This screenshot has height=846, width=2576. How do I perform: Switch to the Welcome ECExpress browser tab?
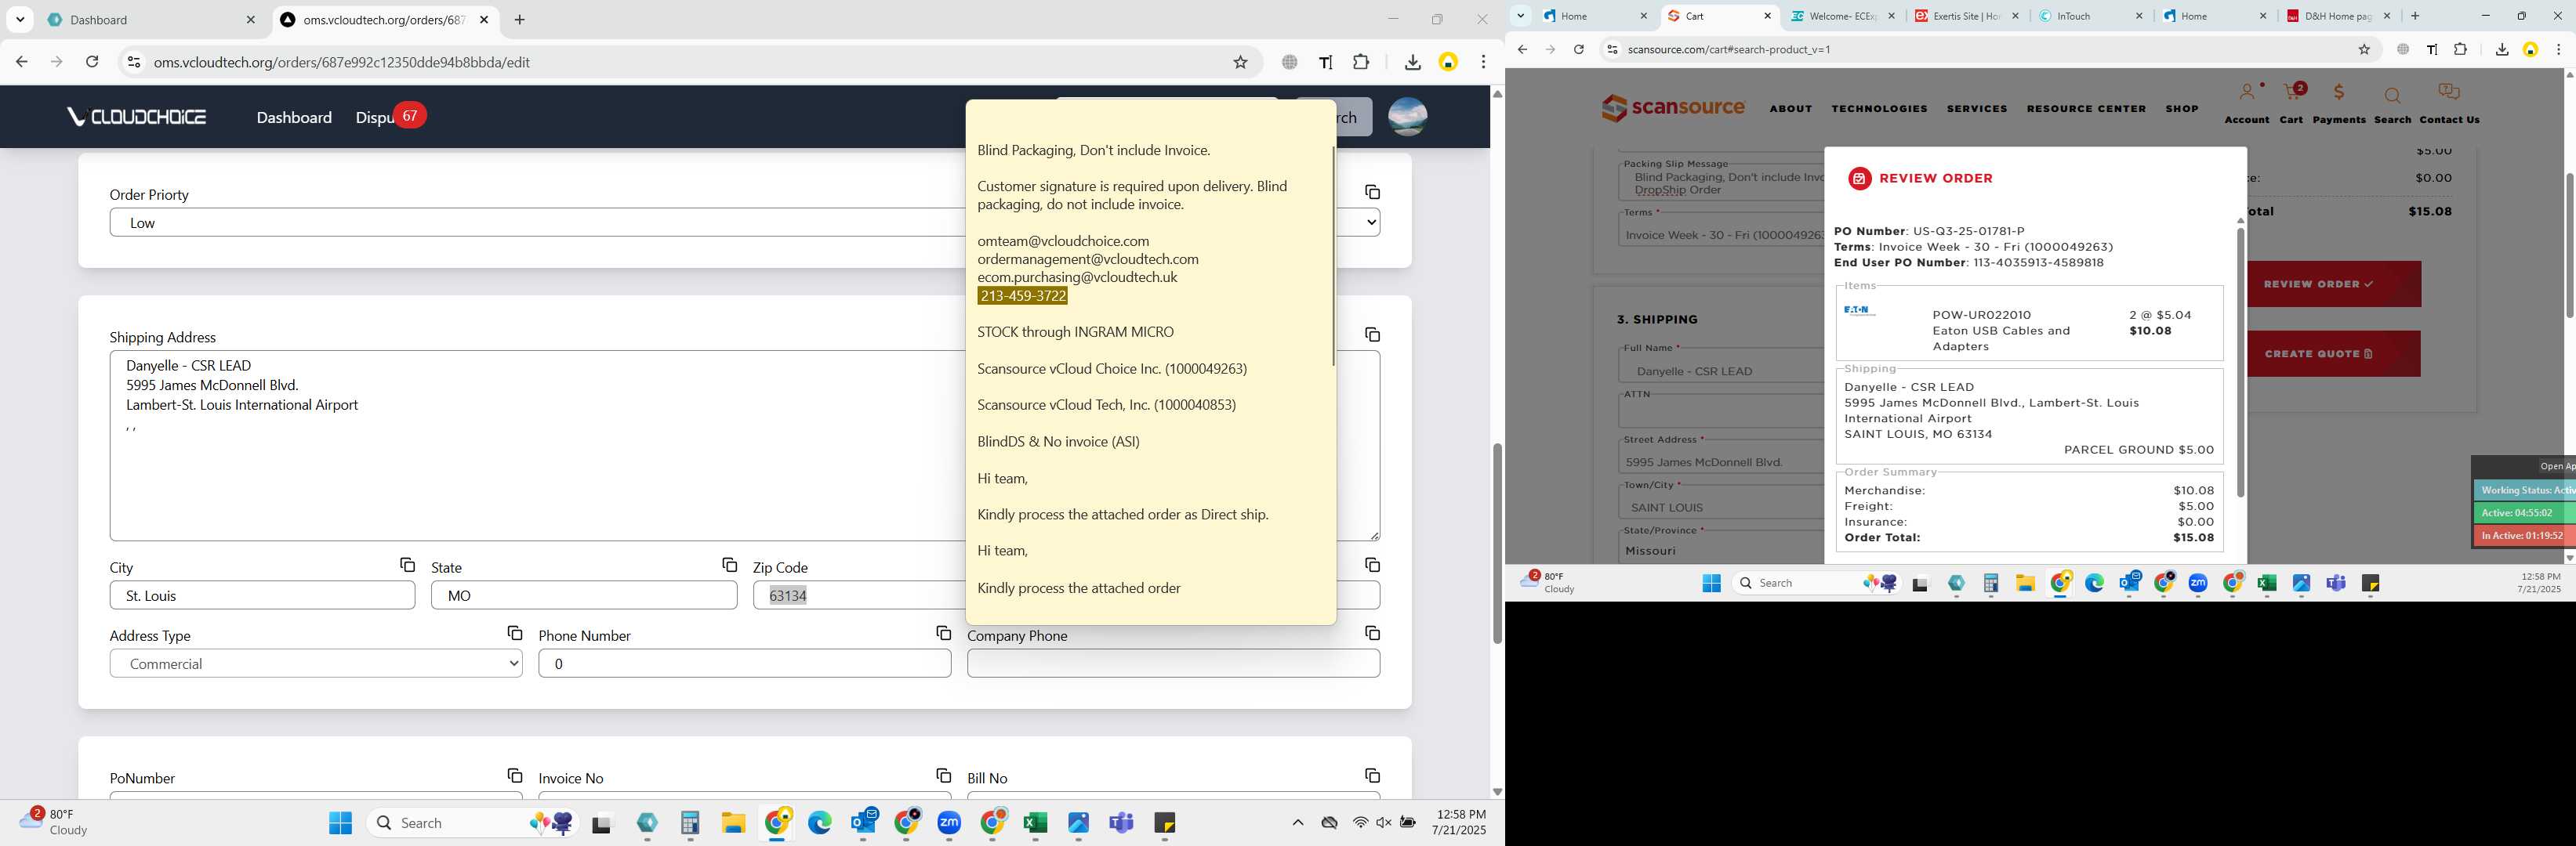tap(1842, 16)
